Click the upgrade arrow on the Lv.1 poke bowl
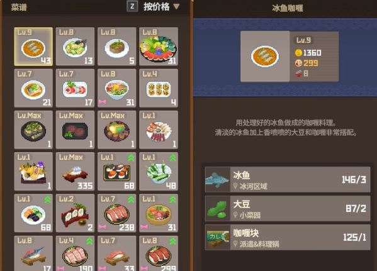 172,200
